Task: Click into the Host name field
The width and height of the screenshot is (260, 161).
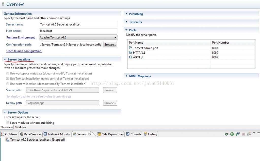Action: click(78, 31)
